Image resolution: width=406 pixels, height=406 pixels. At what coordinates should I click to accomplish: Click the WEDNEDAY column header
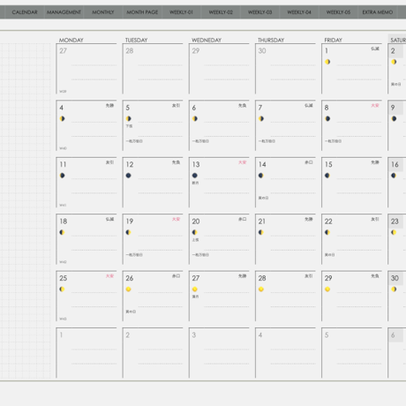click(x=207, y=40)
